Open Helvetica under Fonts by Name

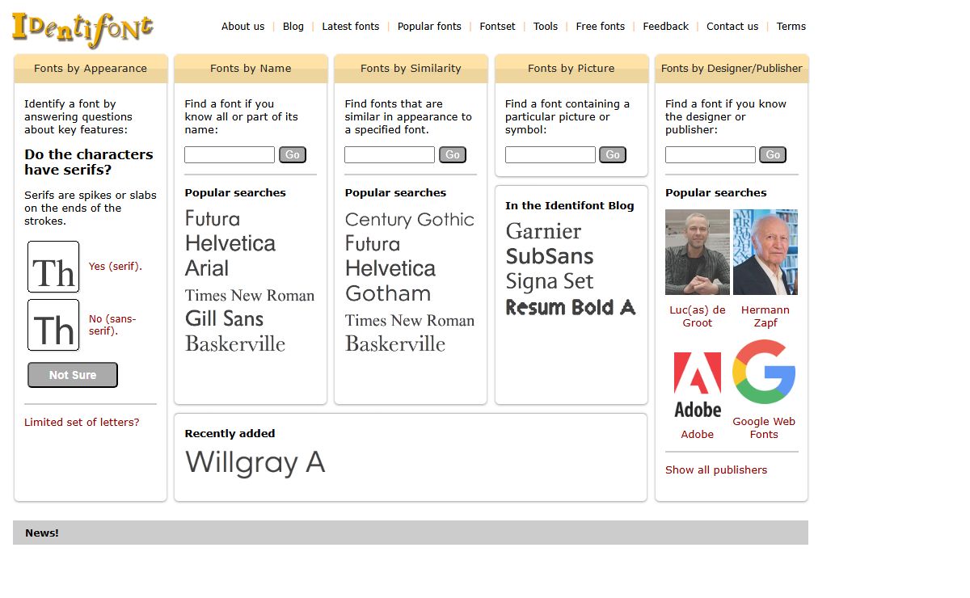coord(230,243)
